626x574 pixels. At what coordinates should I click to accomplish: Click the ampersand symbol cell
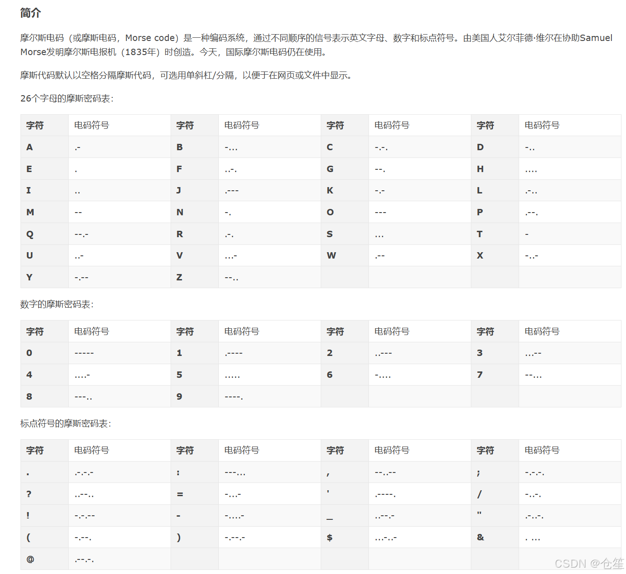coord(495,537)
